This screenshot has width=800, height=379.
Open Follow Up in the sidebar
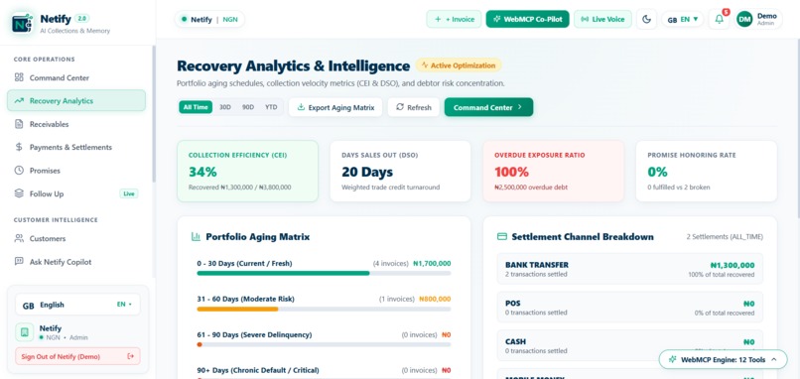[76, 193]
